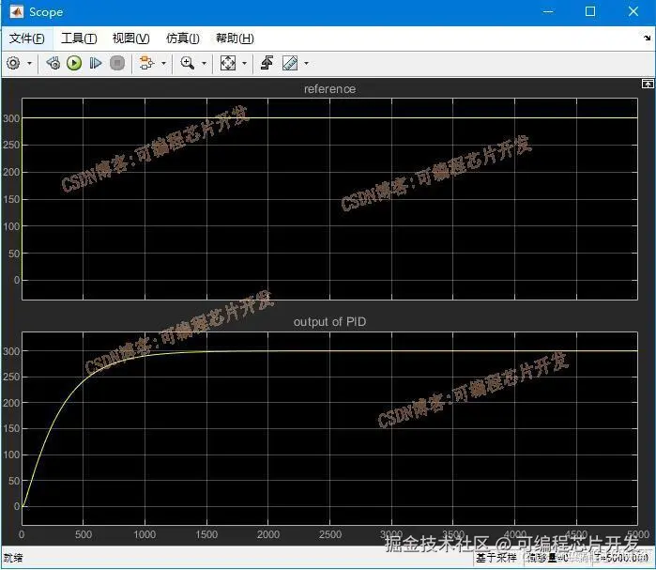Click the T=5000.000 status bar time
The width and height of the screenshot is (656, 570).
pyautogui.click(x=621, y=558)
